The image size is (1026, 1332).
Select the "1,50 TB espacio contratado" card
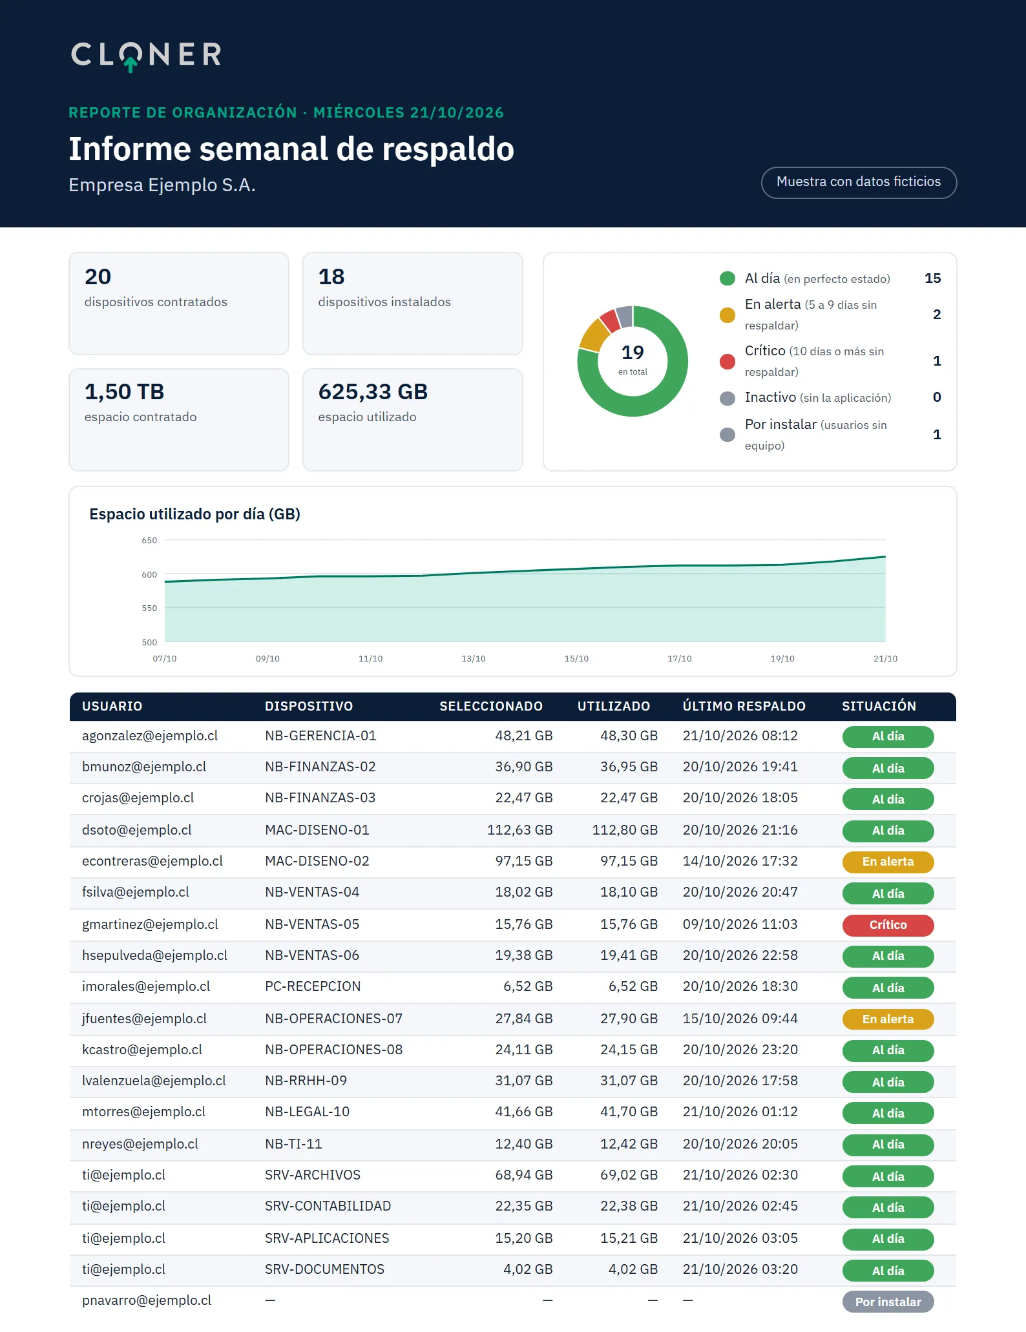point(179,420)
